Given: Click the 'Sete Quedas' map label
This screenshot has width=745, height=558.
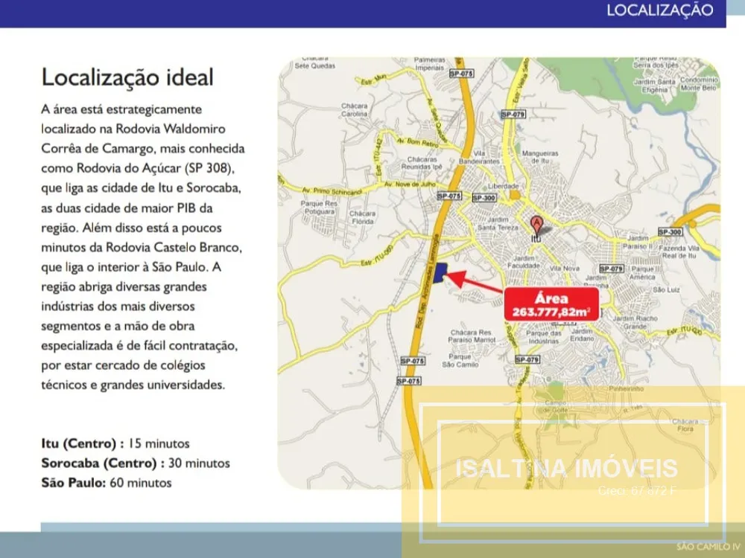Looking at the screenshot, I should 315,65.
